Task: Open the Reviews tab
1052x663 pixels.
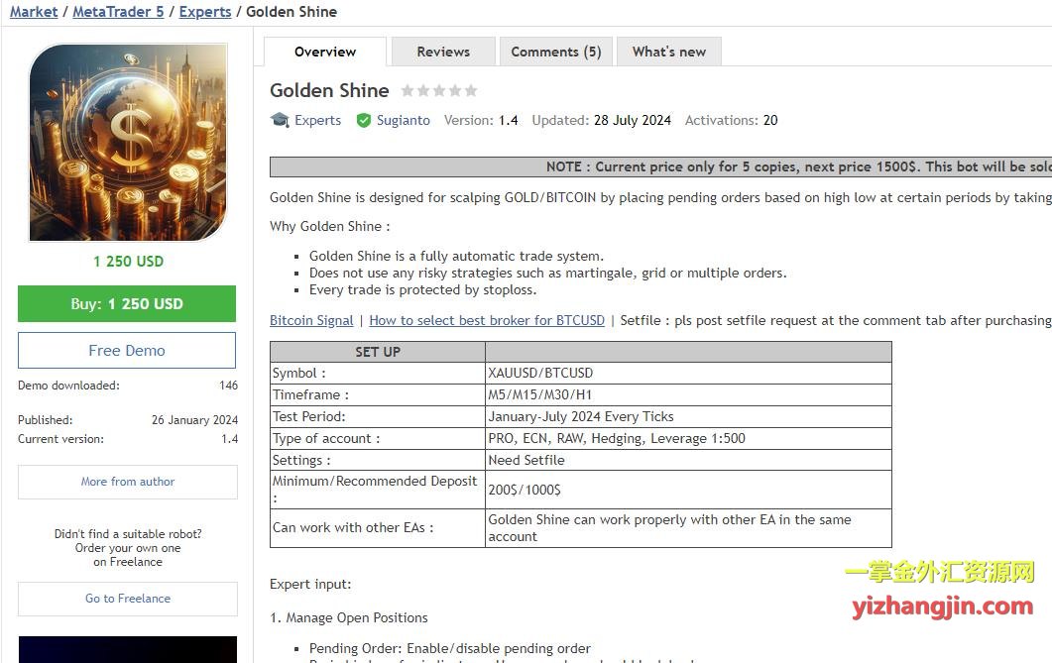Action: pyautogui.click(x=443, y=52)
